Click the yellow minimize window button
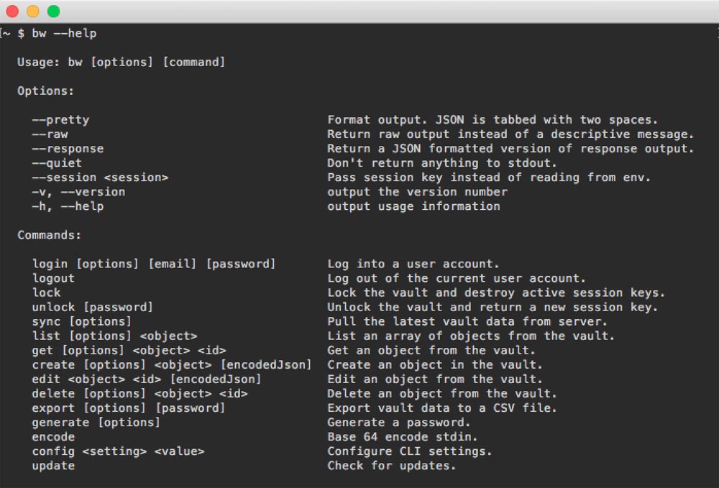 [33, 11]
